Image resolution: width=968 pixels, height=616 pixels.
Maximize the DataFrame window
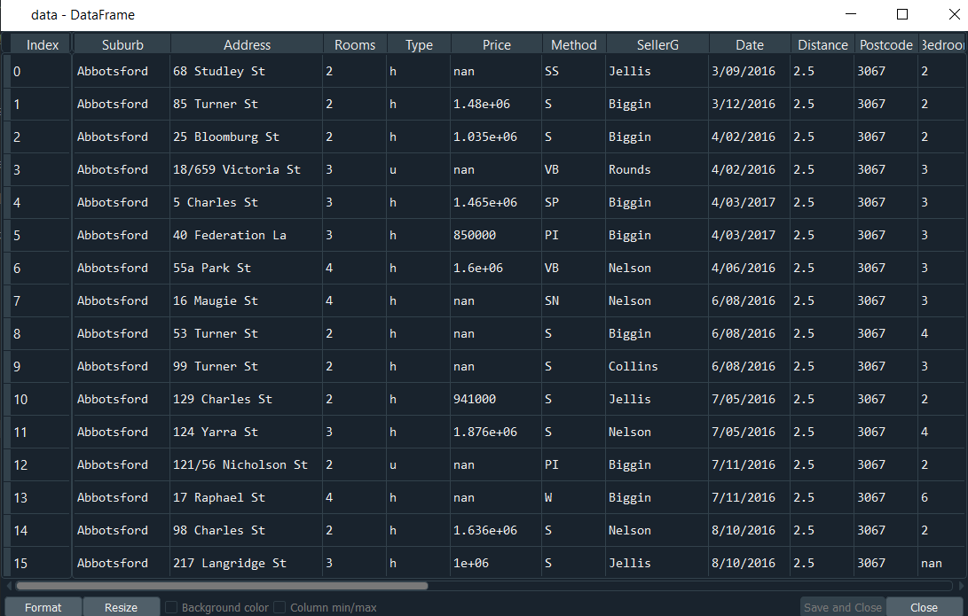point(902,14)
